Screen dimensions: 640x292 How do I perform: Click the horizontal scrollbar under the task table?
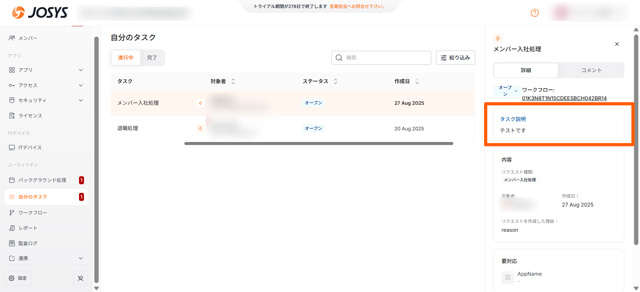(318, 144)
